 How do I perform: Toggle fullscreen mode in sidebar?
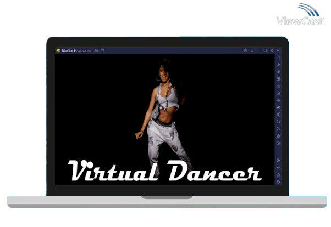[x=278, y=58]
